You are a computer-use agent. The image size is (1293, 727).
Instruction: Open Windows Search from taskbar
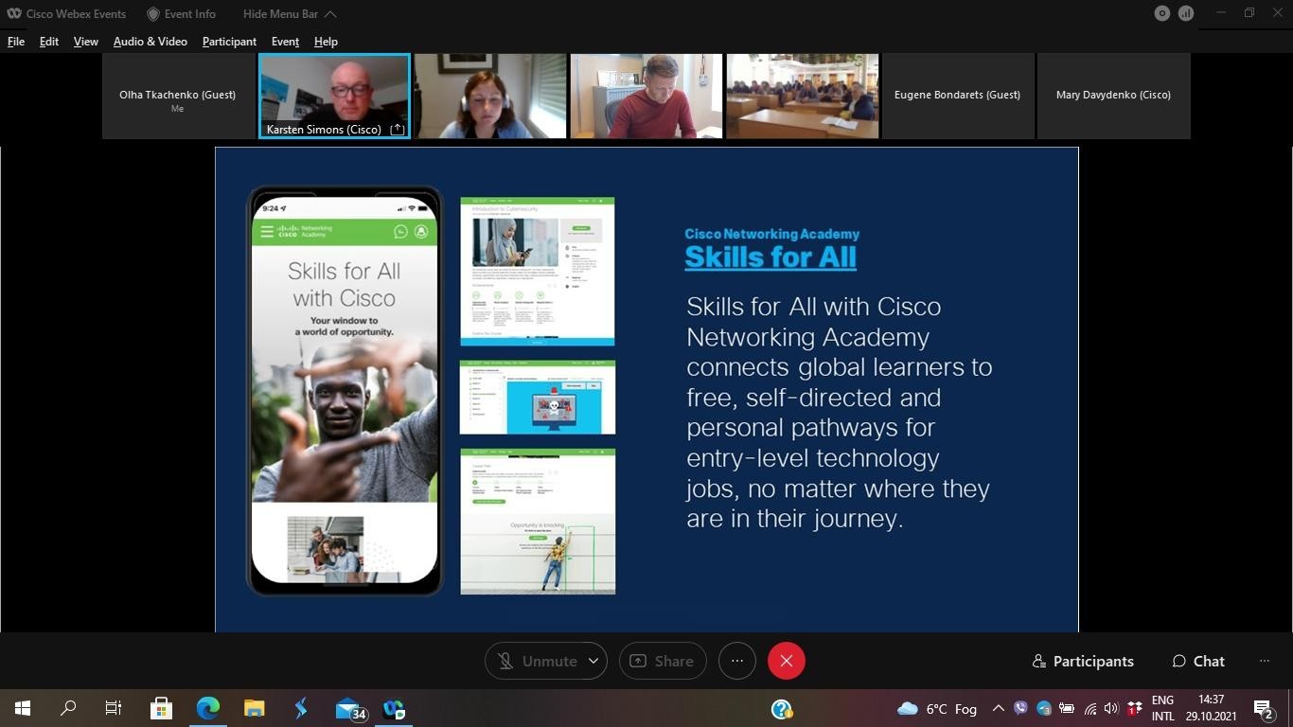pos(68,708)
